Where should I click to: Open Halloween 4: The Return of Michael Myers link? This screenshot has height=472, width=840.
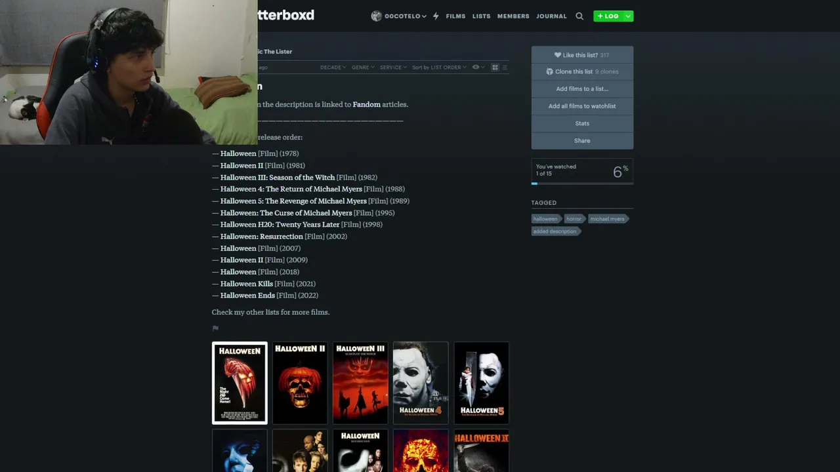291,189
